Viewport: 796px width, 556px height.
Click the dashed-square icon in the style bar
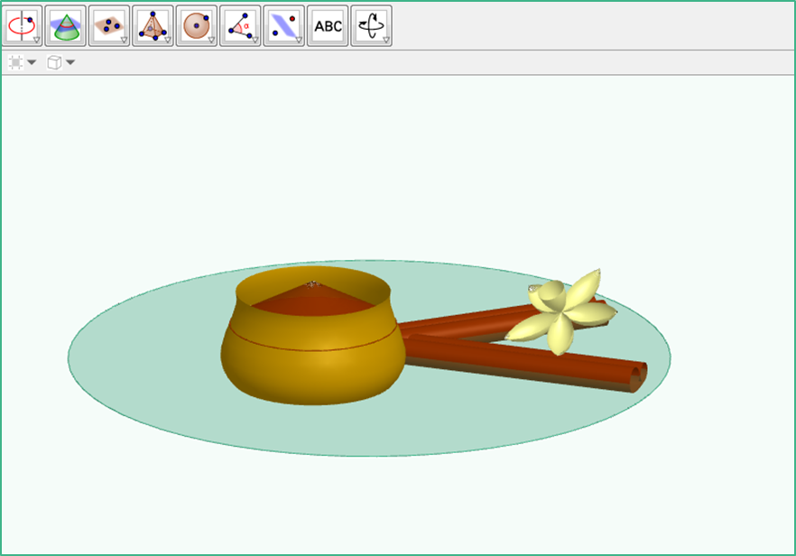point(15,62)
